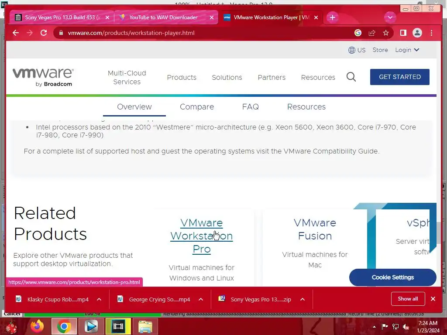Open Multi-Cloud Services menu
The image size is (447, 335).
coord(127,77)
